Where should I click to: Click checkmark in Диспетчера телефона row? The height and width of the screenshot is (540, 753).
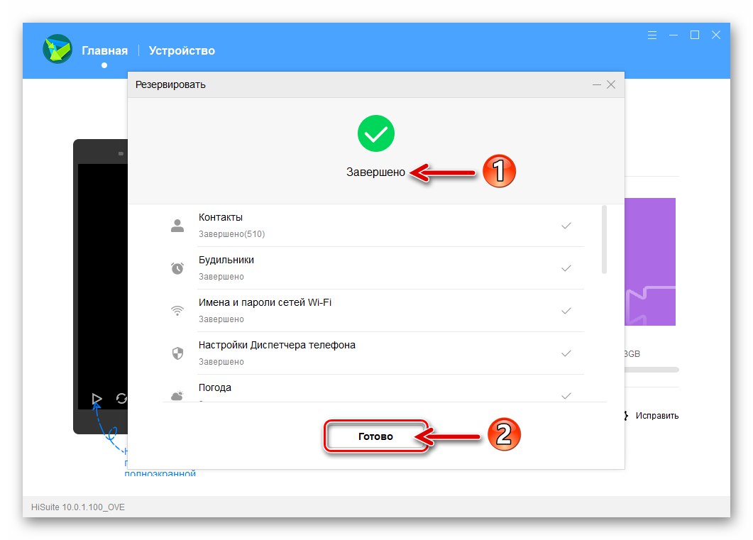[566, 353]
